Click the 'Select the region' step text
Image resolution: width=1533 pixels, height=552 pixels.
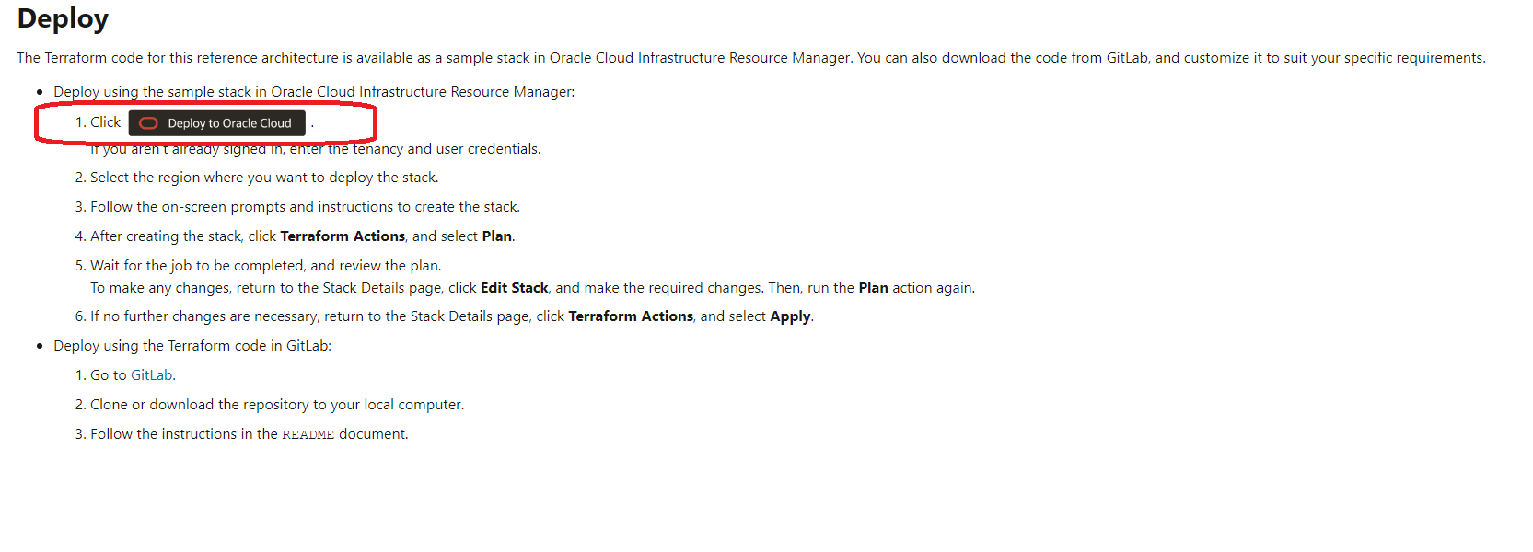pyautogui.click(x=264, y=178)
